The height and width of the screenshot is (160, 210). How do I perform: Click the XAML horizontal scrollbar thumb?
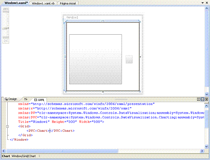pos(62,151)
